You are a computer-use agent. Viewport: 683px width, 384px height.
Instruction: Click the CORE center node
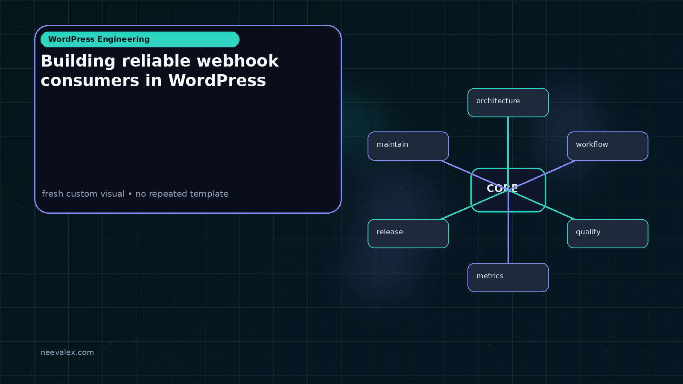point(508,190)
